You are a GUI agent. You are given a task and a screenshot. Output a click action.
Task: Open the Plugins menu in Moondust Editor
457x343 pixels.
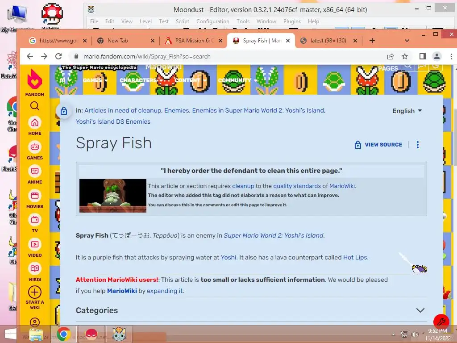tap(292, 21)
